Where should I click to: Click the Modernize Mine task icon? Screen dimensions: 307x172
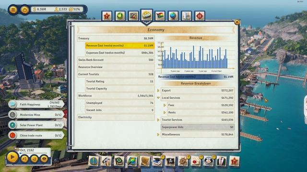point(12,115)
